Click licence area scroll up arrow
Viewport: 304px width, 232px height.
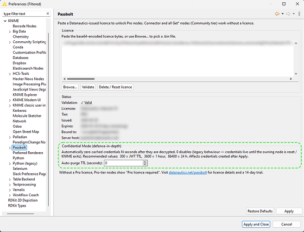pyautogui.click(x=296, y=43)
